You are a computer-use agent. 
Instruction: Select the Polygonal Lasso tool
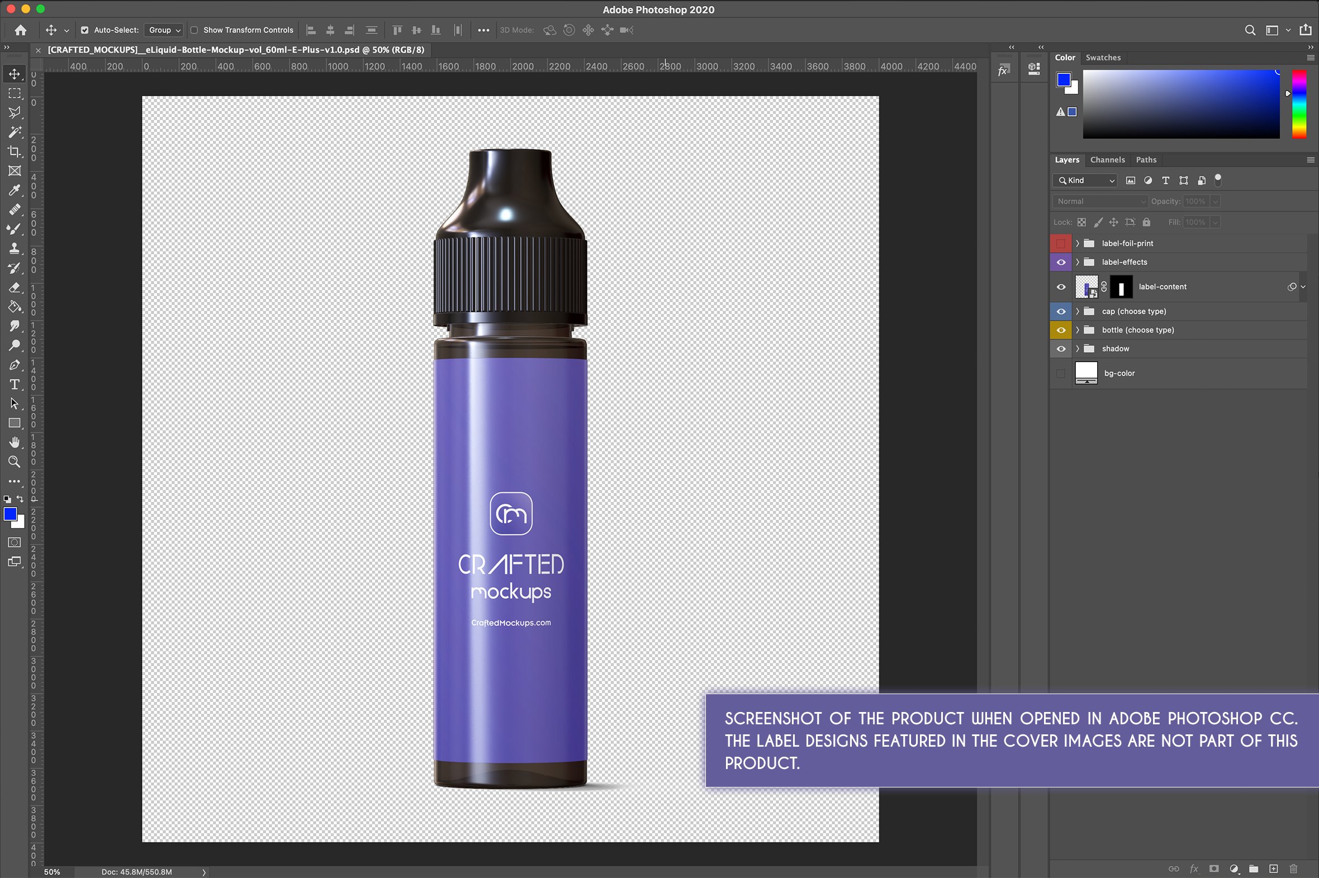point(15,112)
